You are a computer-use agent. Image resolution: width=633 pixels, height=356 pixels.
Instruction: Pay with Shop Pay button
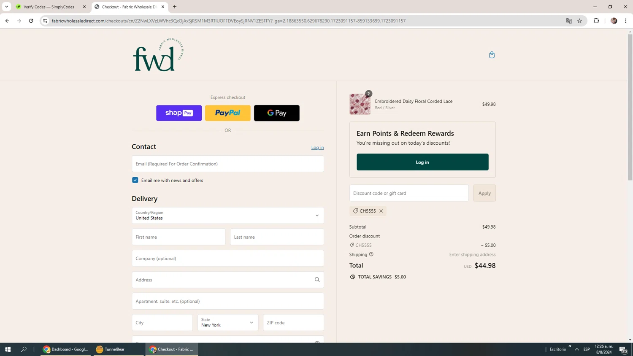click(179, 113)
